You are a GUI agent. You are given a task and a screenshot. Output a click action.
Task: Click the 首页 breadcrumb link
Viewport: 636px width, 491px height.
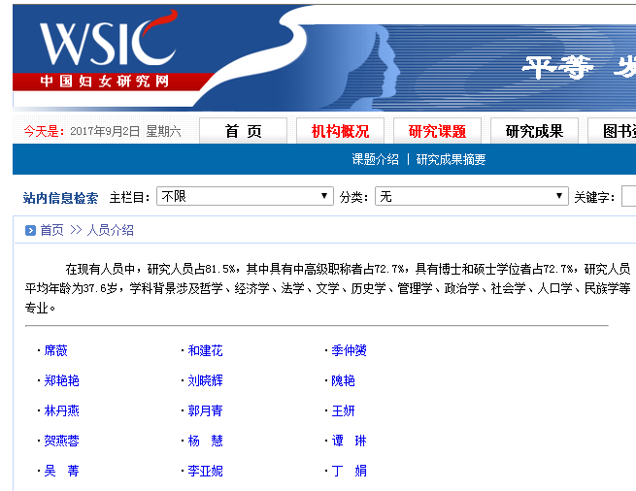coord(51,231)
